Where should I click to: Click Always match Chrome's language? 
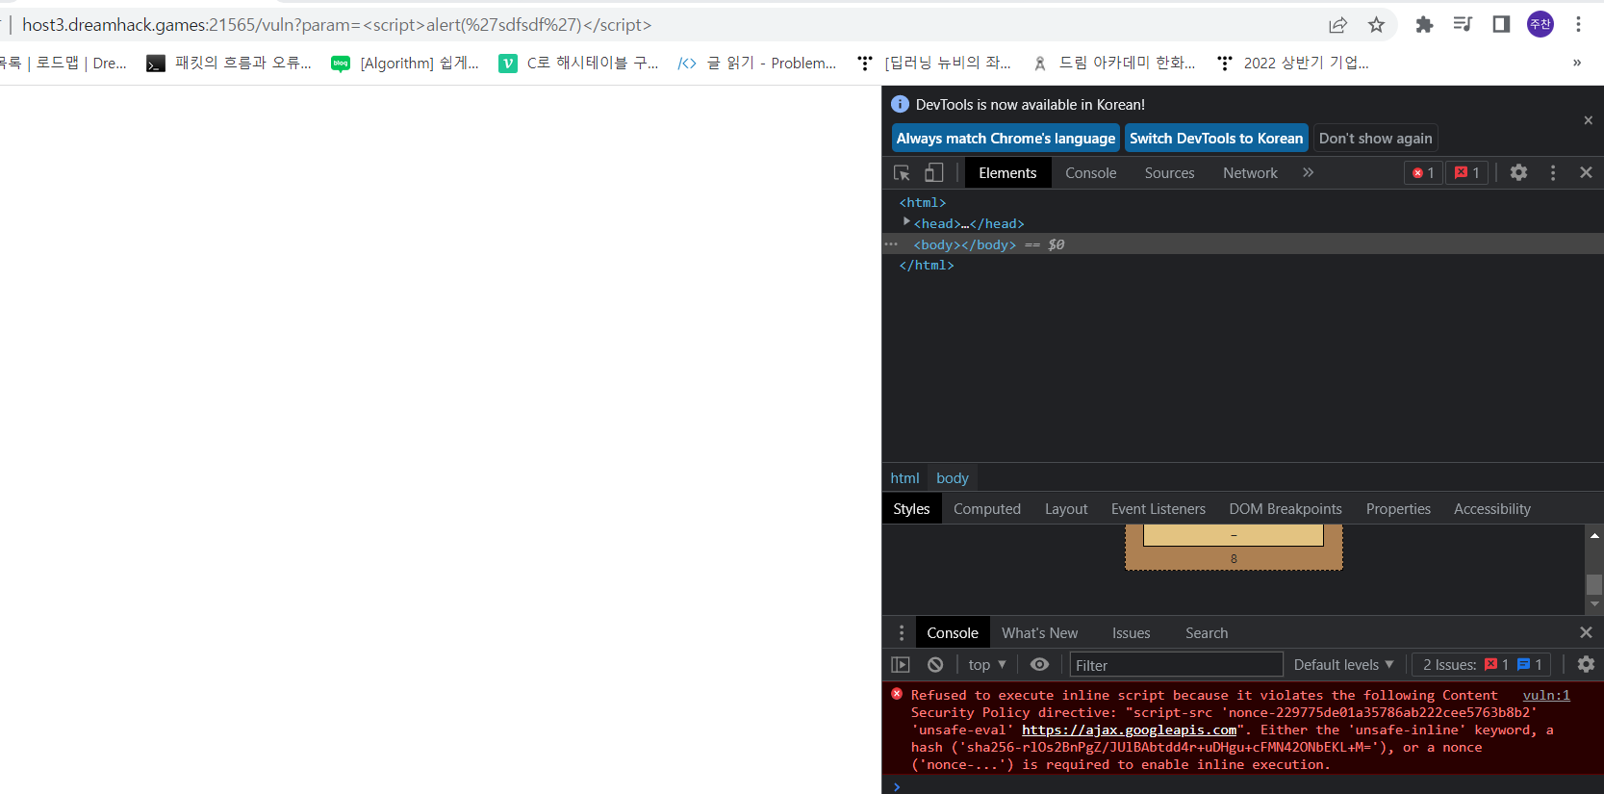click(x=1006, y=138)
